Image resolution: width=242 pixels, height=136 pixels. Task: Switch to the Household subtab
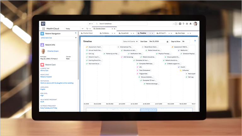coord(126,33)
